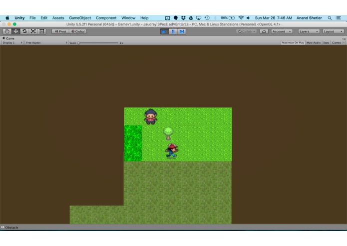Pause the running game

(x=173, y=31)
